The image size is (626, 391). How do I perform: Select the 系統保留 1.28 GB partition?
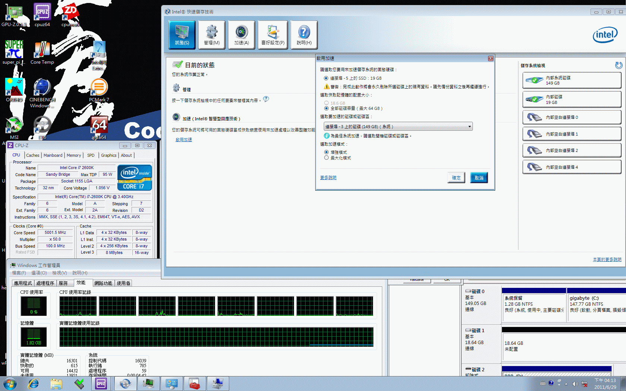(534, 305)
